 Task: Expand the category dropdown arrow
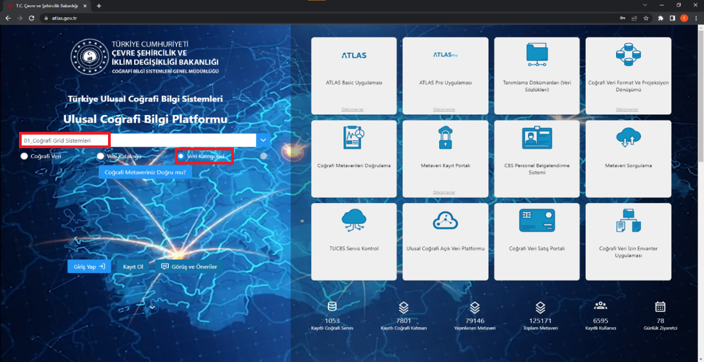point(263,140)
